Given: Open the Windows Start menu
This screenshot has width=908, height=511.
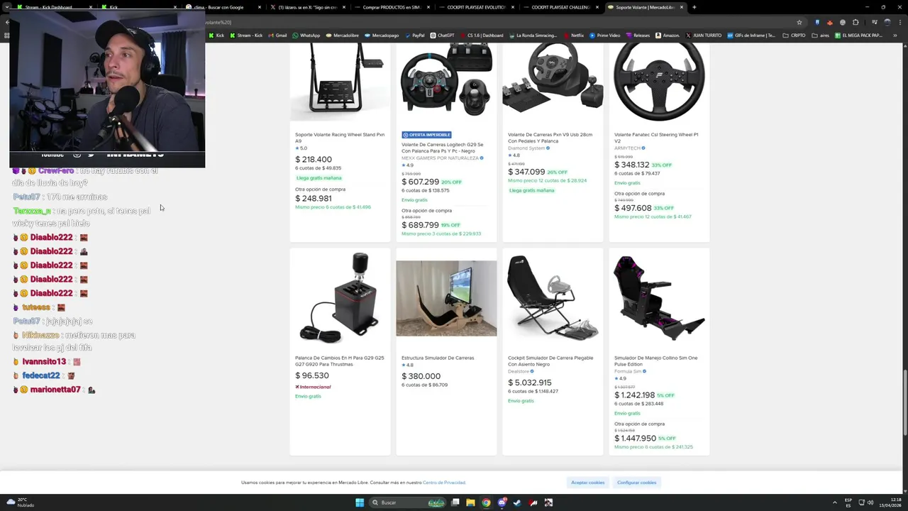Looking at the screenshot, I should 360,502.
